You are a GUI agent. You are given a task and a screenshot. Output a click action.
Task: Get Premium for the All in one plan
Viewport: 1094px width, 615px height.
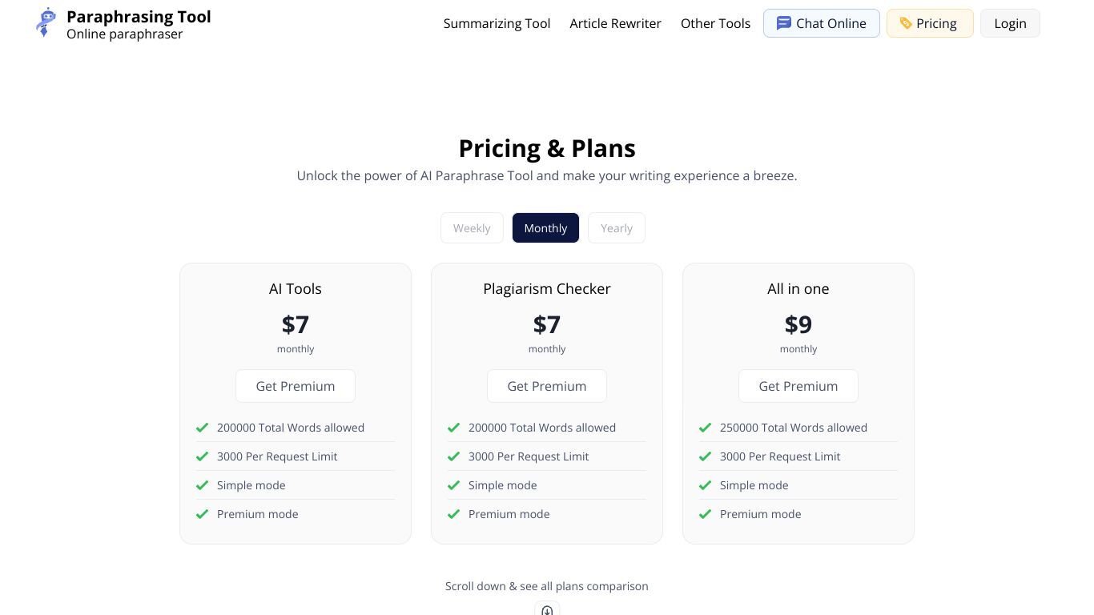click(798, 386)
